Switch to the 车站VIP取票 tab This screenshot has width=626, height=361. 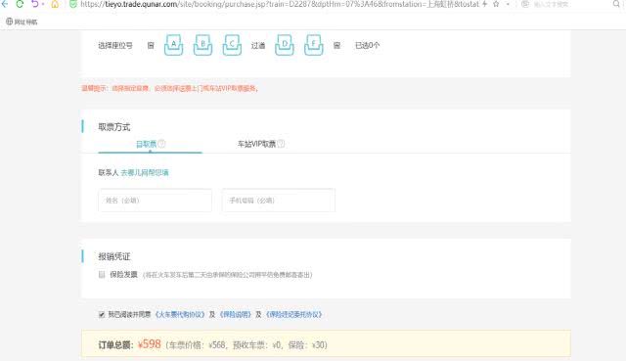(x=261, y=144)
